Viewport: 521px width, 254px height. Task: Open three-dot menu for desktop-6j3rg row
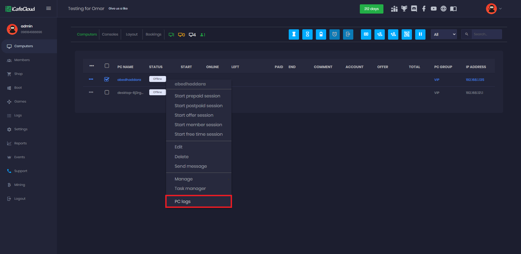[x=91, y=92]
